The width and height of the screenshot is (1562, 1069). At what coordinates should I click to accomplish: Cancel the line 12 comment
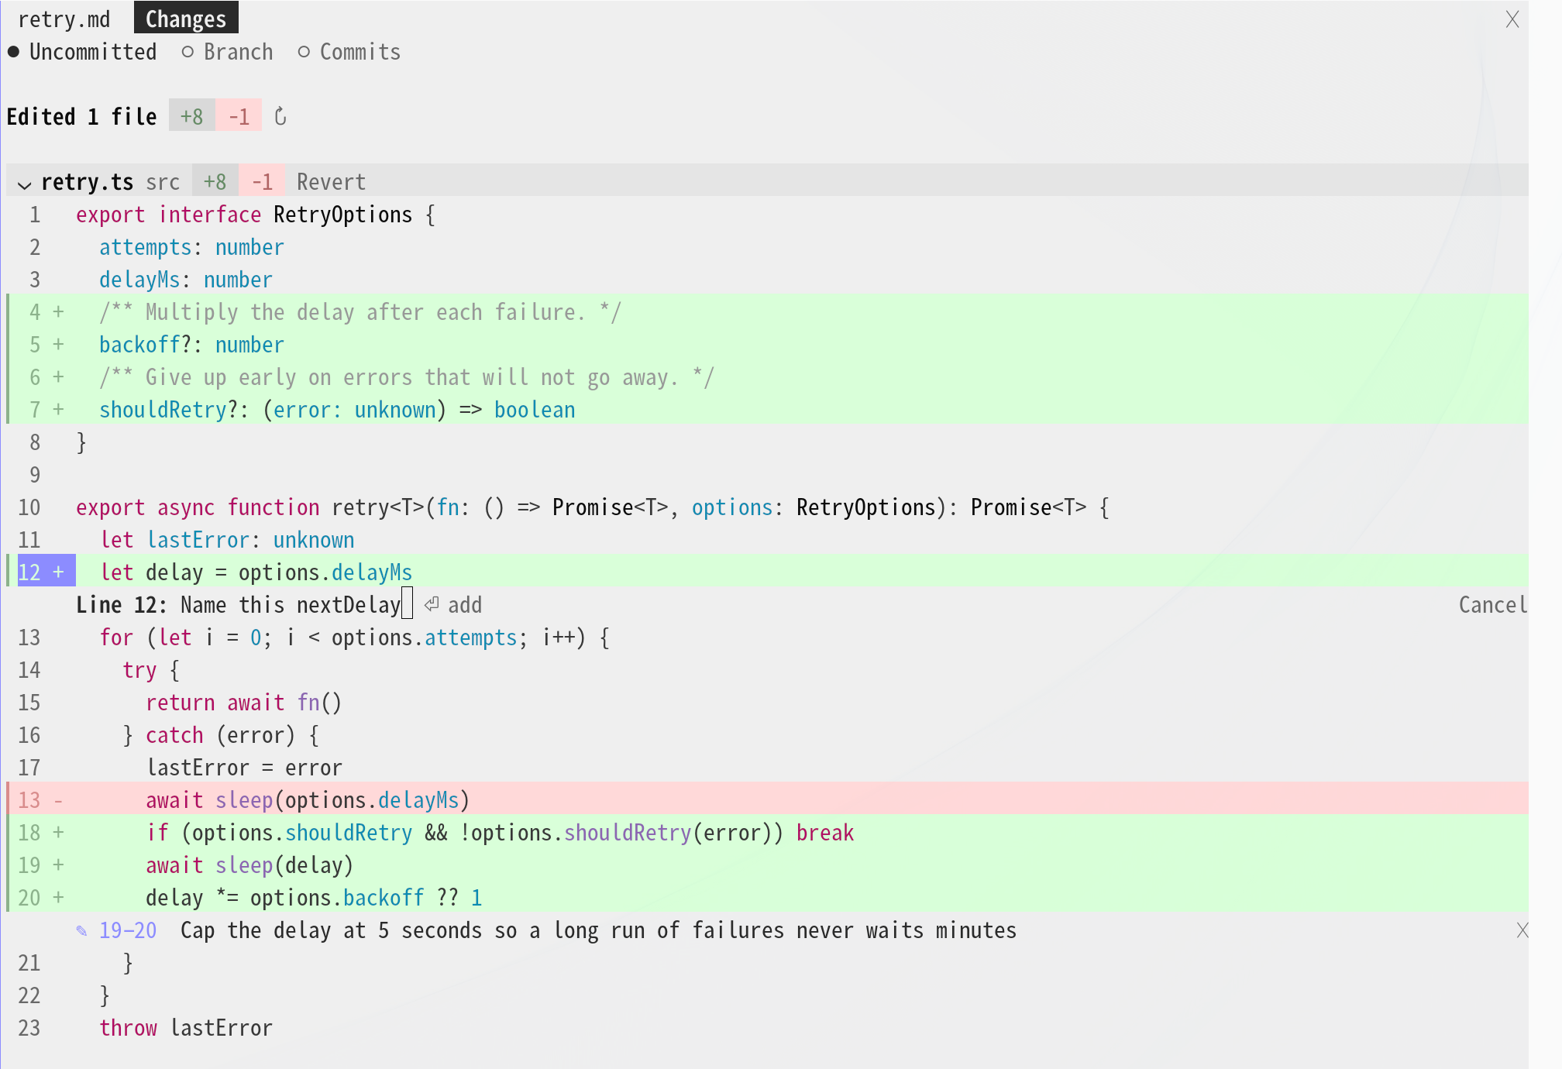coord(1493,605)
